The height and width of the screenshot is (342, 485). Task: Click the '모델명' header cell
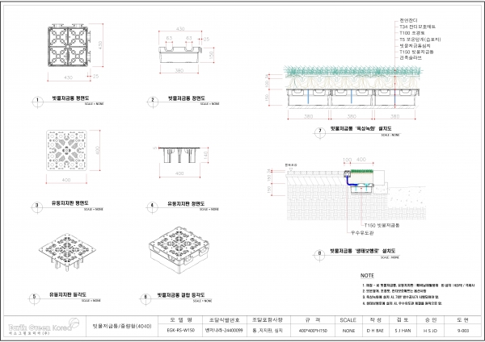point(181,320)
